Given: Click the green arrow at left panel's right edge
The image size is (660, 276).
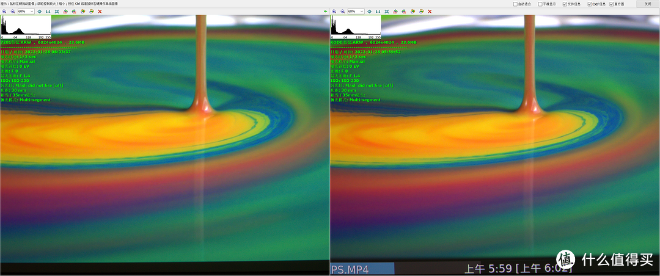Looking at the screenshot, I should 325,12.
